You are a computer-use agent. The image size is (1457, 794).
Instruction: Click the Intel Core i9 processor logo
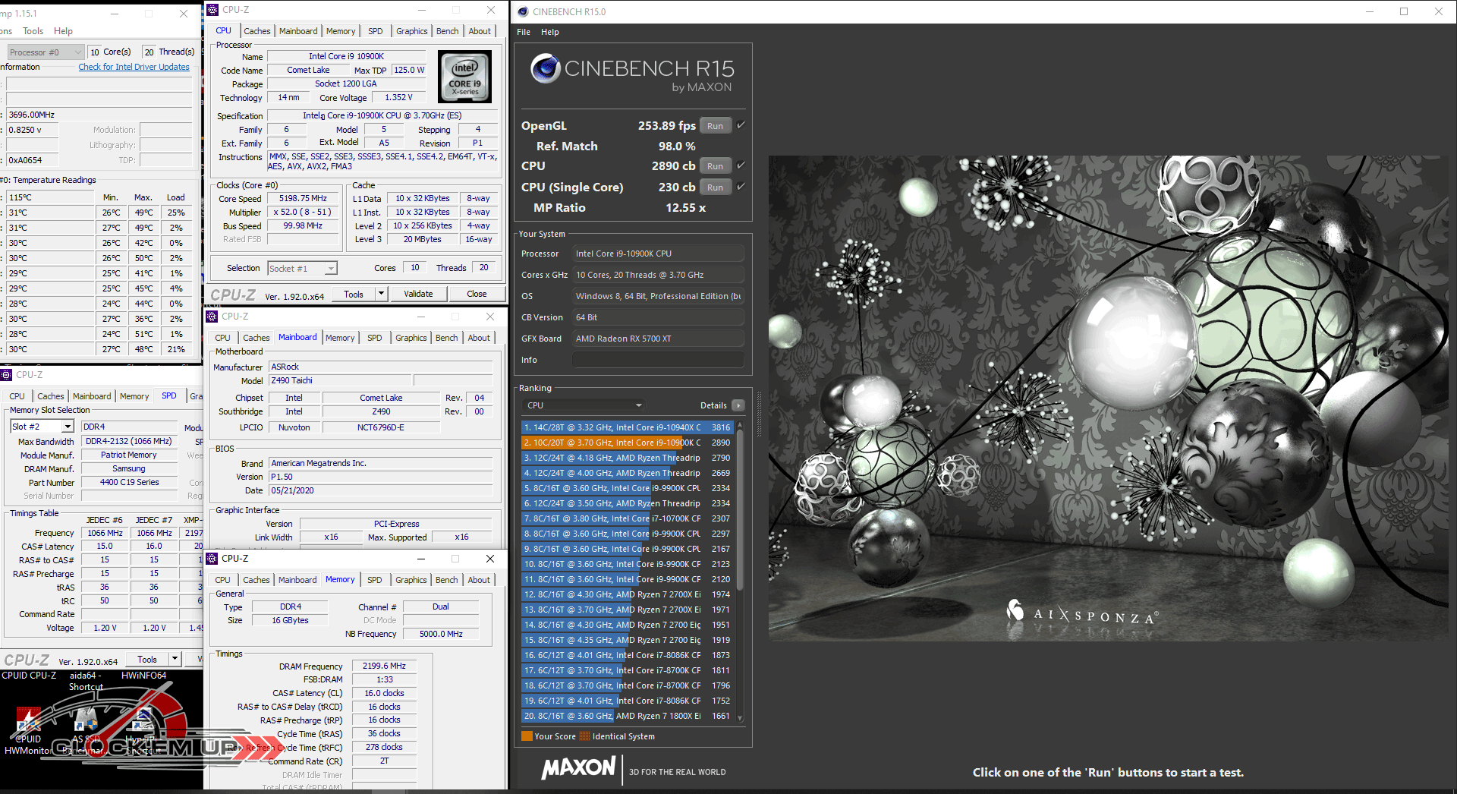pos(465,77)
